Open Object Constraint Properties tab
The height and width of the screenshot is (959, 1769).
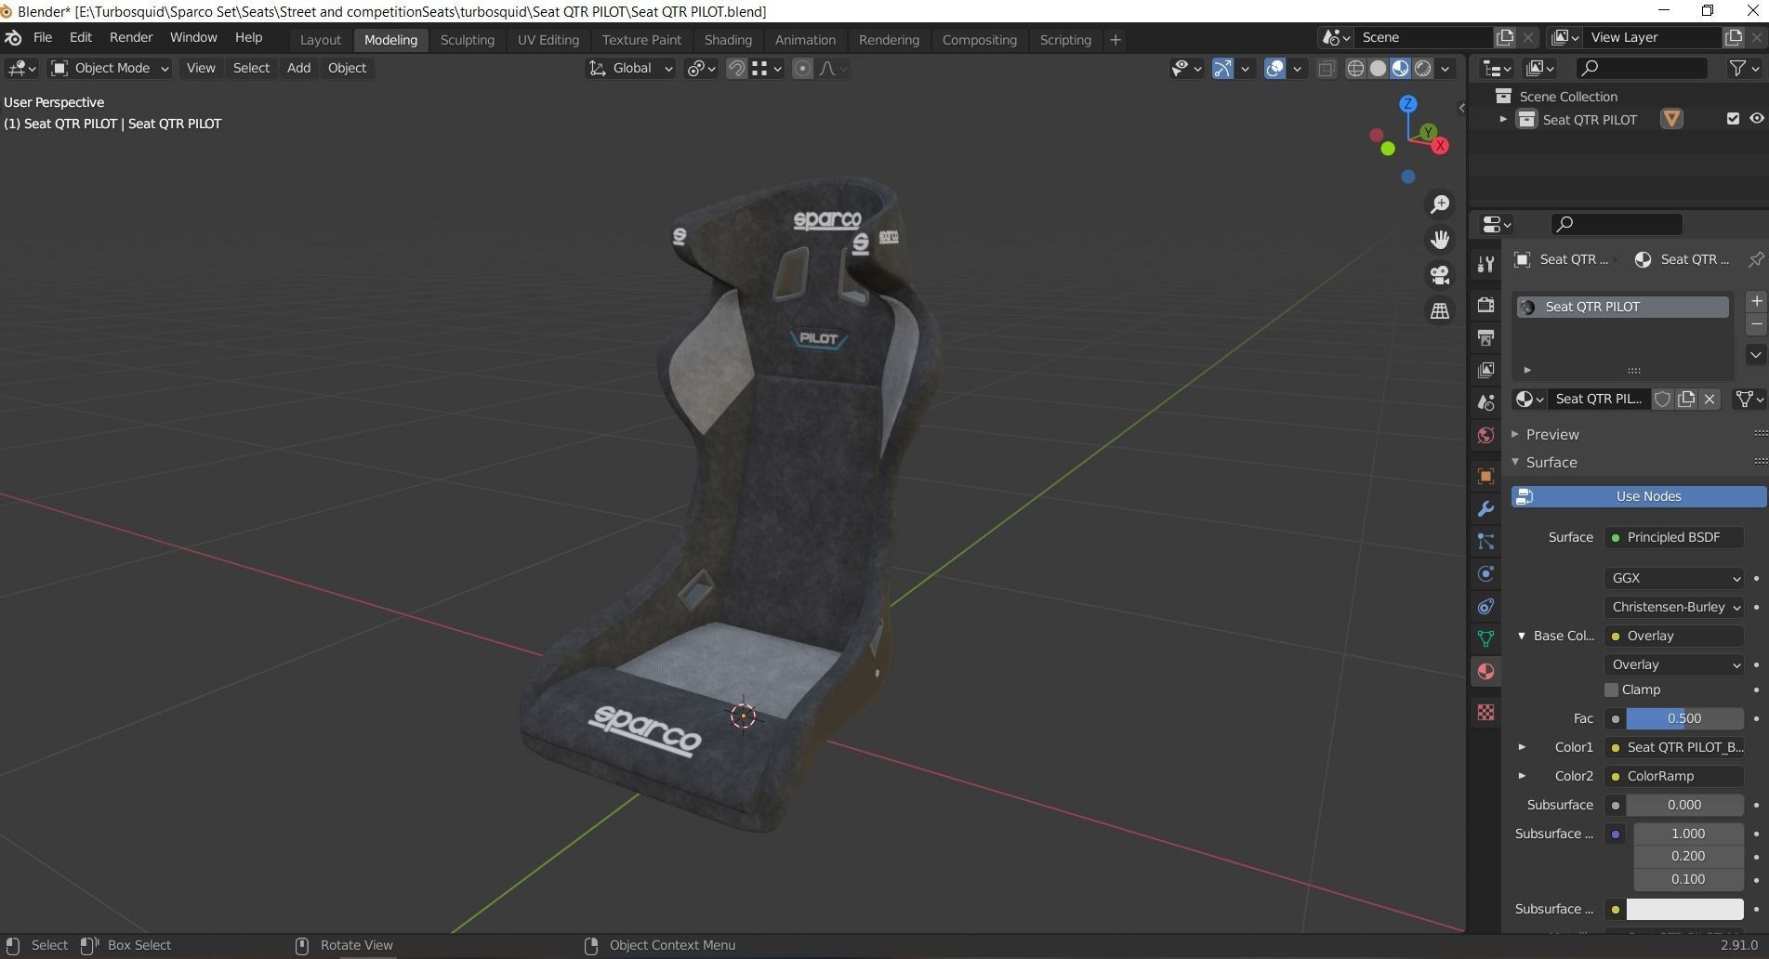pos(1485,607)
